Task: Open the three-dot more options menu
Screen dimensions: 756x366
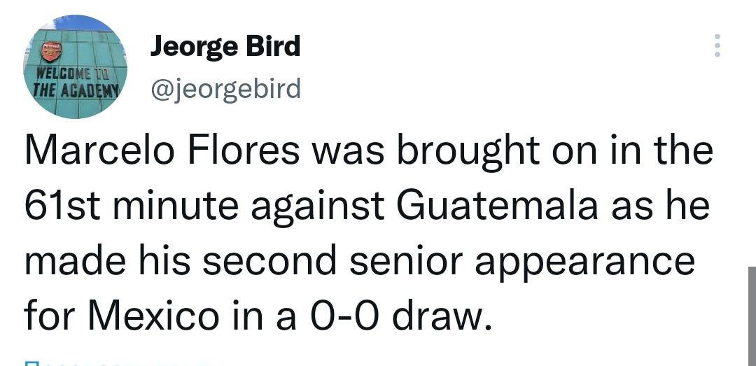Action: (715, 45)
